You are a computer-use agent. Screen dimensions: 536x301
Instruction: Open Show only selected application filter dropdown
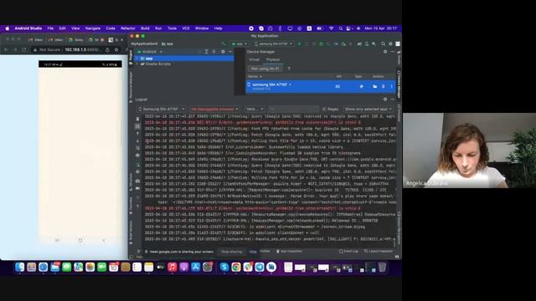point(368,110)
